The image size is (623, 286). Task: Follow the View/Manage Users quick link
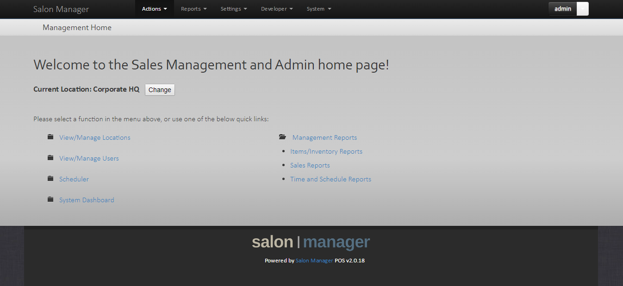(89, 158)
